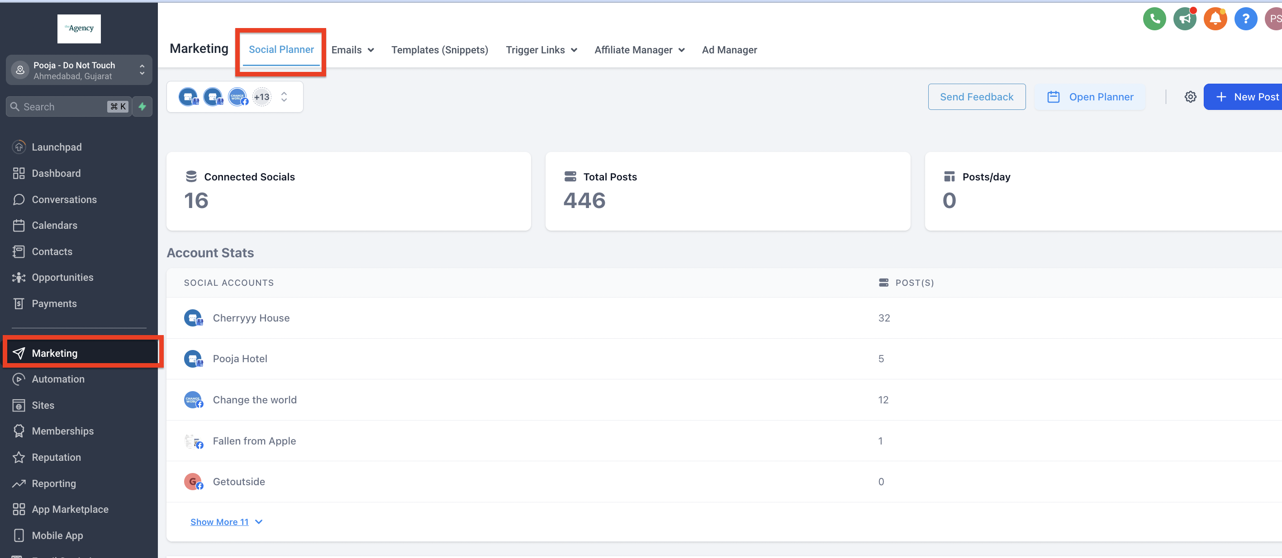Open Automation in the sidebar
Screen dimensions: 1282x558
pos(58,379)
